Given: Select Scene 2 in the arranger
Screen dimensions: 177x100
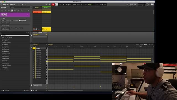Looking at the screenshot, I should point(46,7).
